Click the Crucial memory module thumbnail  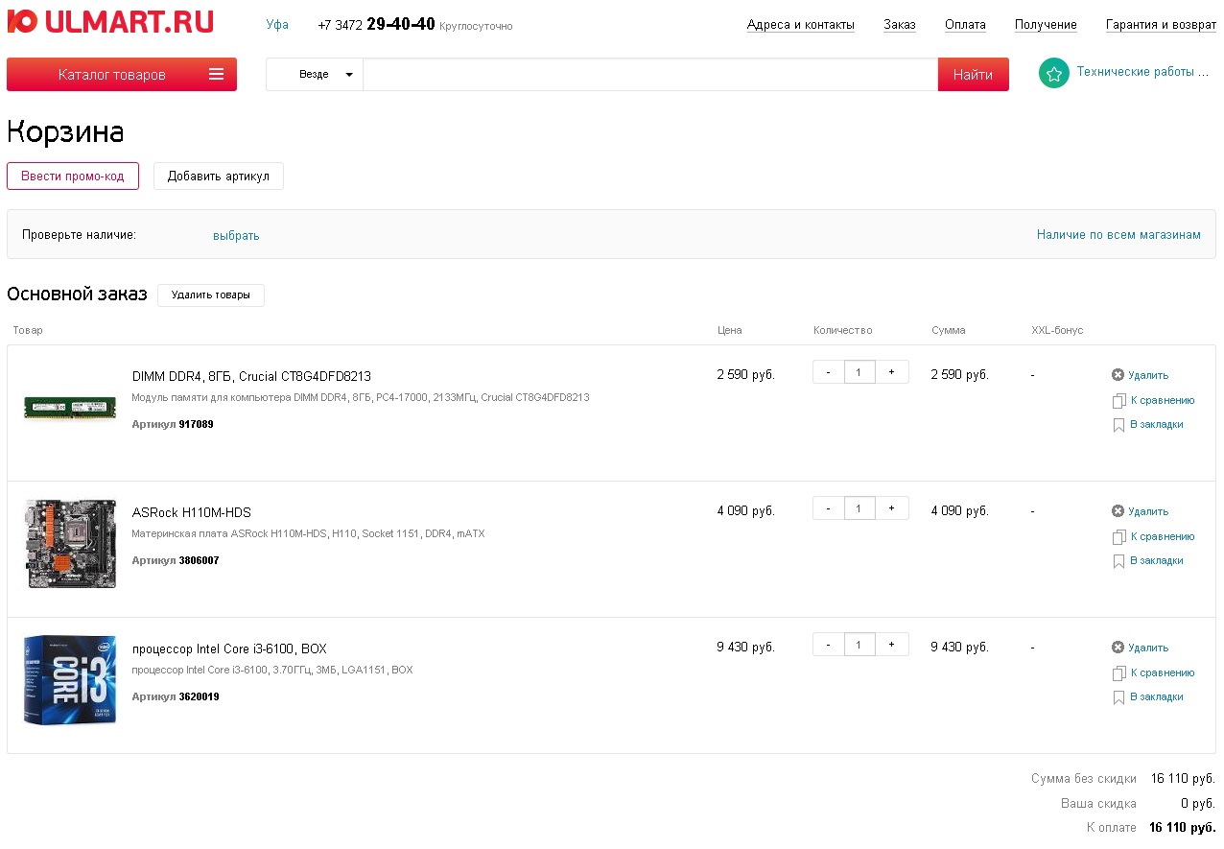click(x=70, y=408)
